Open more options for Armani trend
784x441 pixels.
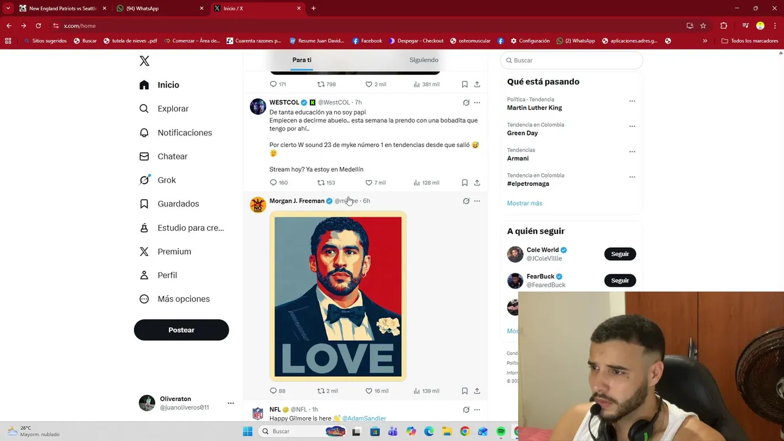(632, 151)
